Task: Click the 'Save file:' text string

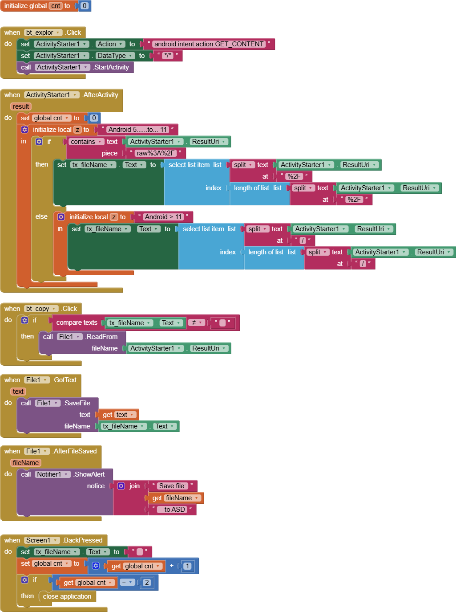Action: tap(172, 486)
